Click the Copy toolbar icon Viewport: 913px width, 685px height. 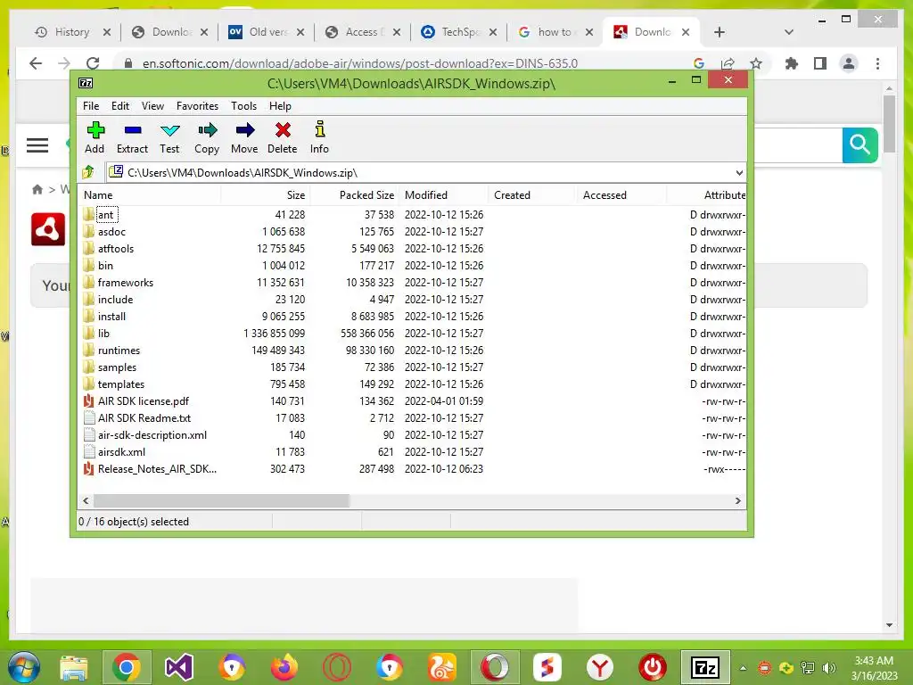[x=207, y=137]
